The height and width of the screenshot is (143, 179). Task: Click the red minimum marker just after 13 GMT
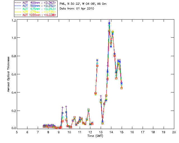(103, 123)
